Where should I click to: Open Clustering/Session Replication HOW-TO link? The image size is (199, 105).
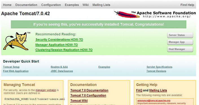pos(64,50)
